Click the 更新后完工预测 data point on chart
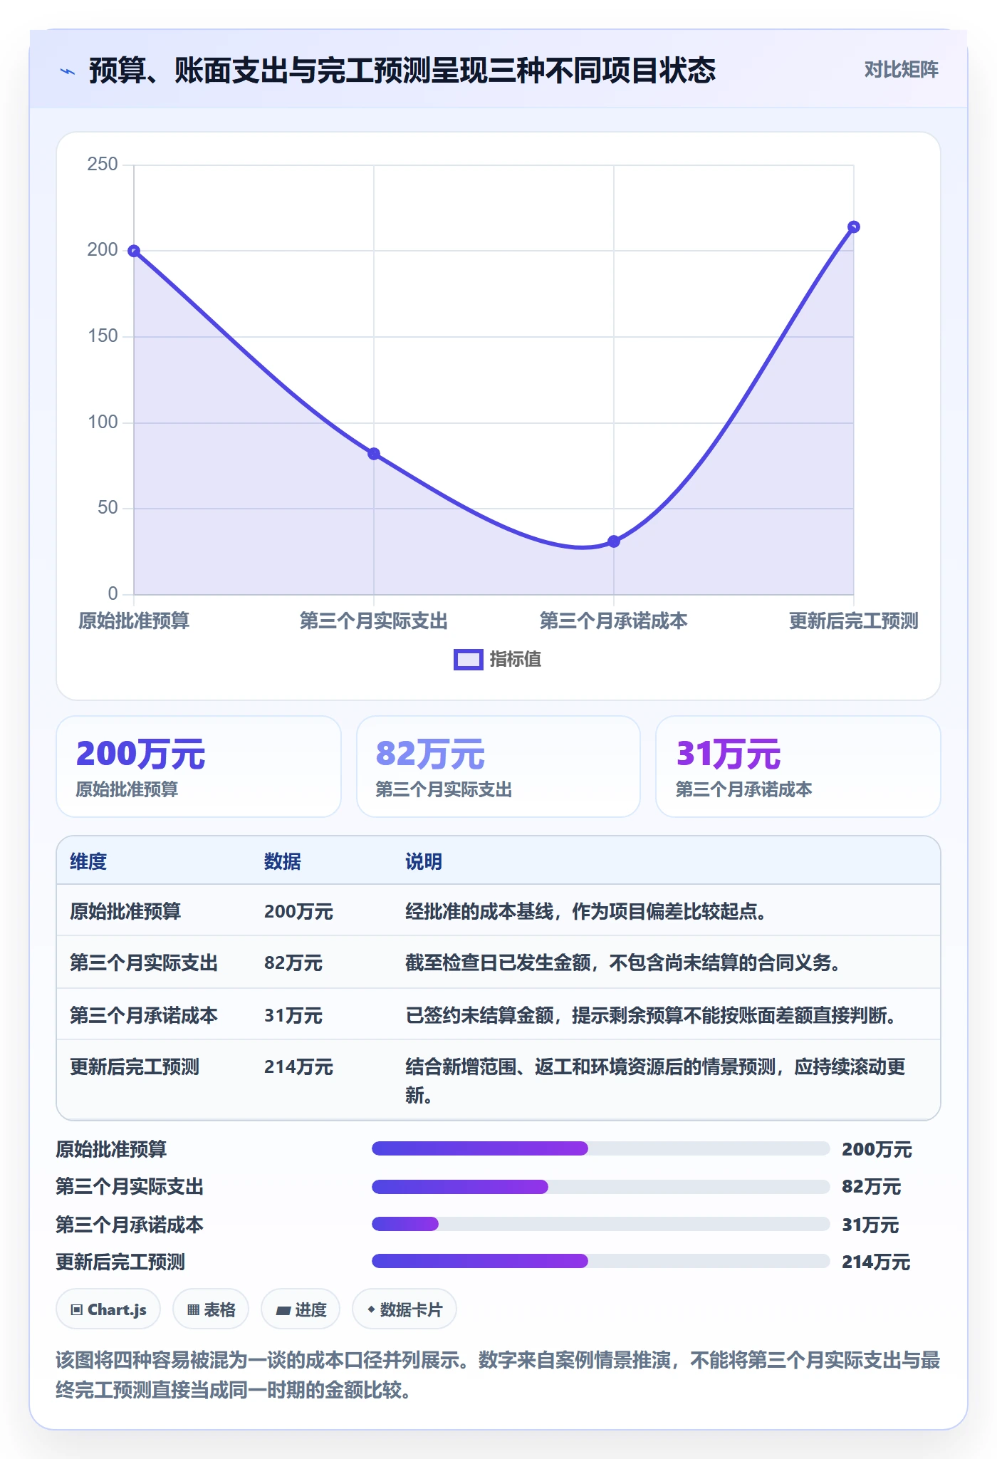This screenshot has width=997, height=1459. pos(854,227)
